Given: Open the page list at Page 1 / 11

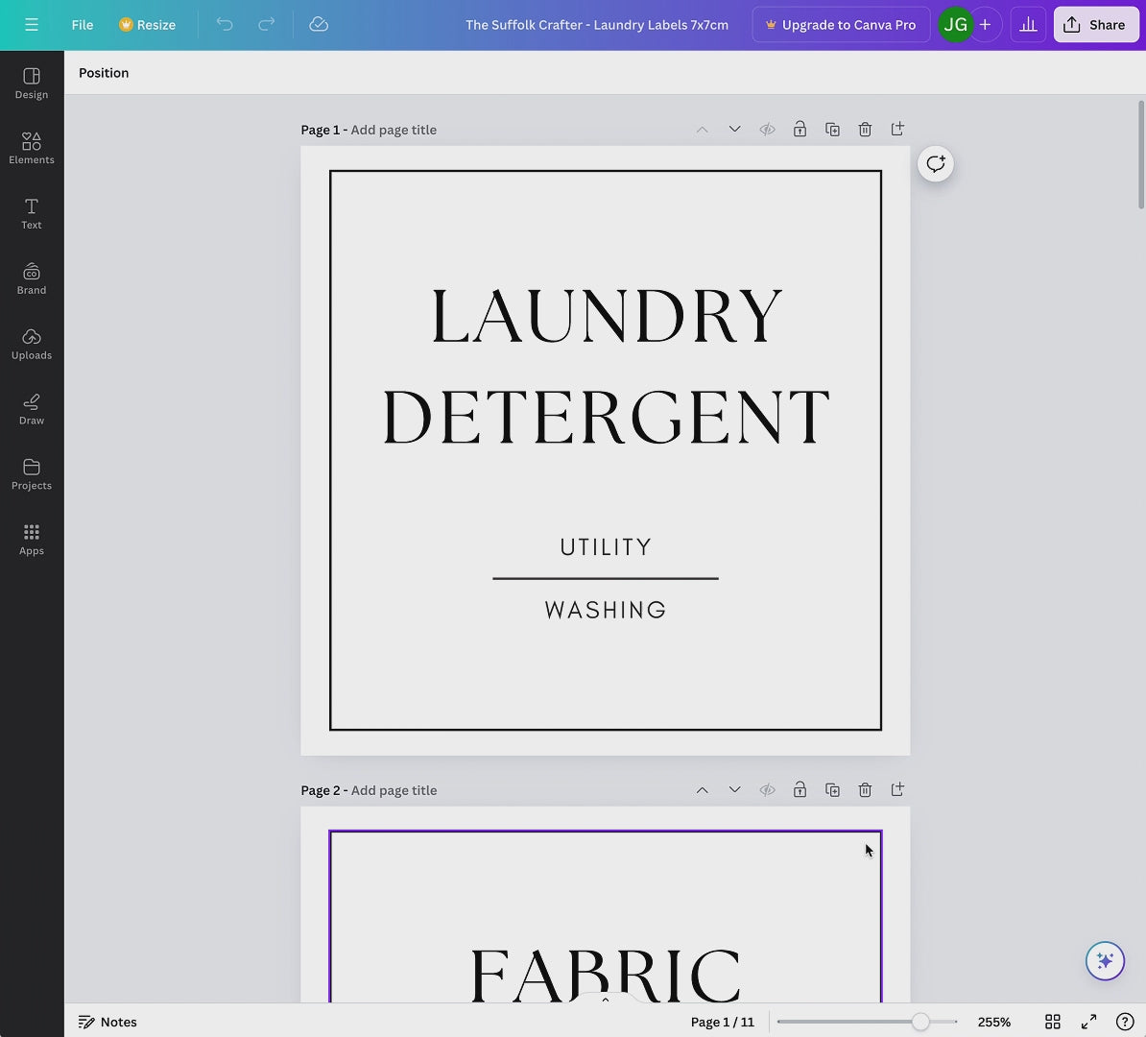Looking at the screenshot, I should [722, 1022].
